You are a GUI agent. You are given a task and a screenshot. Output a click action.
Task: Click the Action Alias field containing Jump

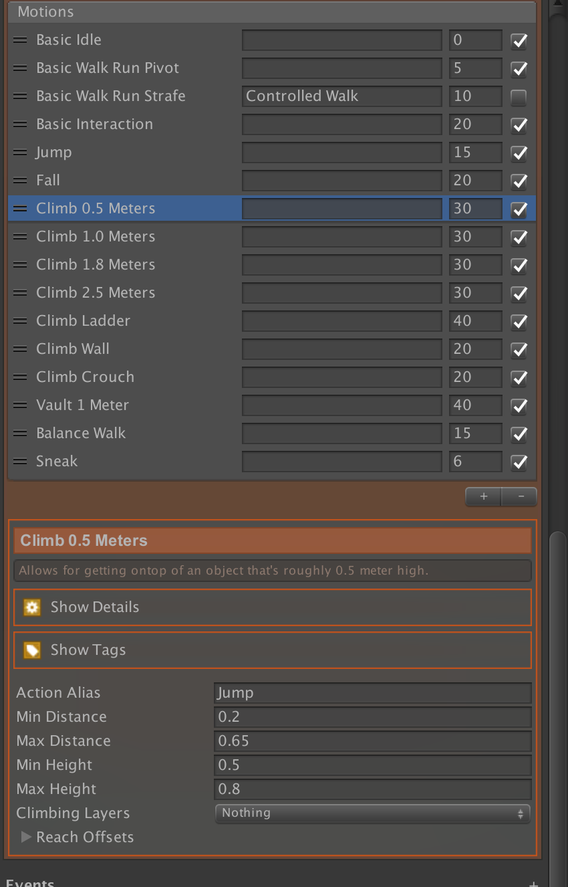[372, 693]
